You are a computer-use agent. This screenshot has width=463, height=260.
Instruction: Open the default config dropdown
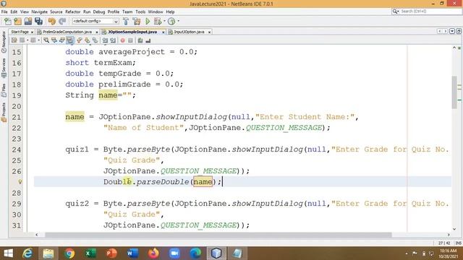(95, 21)
